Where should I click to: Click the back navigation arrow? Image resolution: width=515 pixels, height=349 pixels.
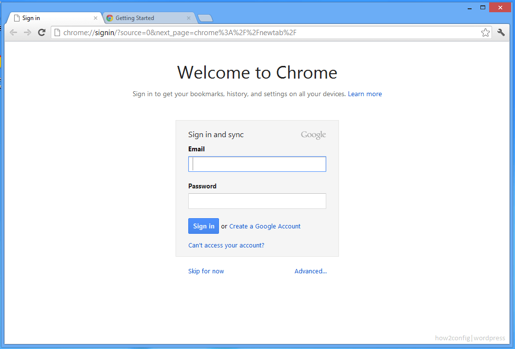(13, 32)
